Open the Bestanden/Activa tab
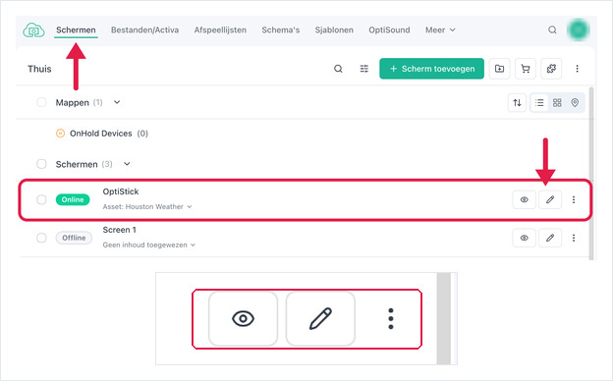 [144, 30]
